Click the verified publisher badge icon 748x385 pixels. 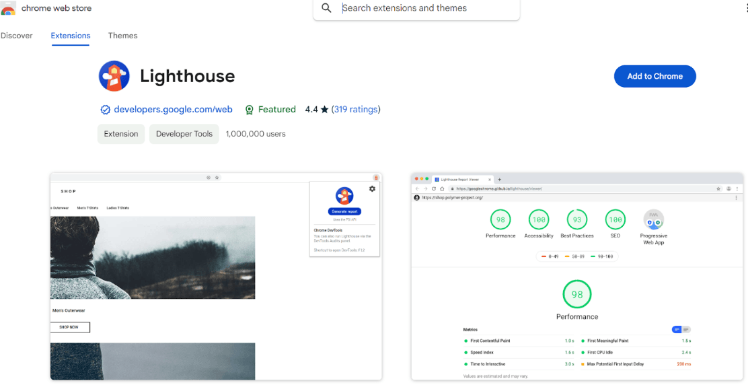[106, 110]
